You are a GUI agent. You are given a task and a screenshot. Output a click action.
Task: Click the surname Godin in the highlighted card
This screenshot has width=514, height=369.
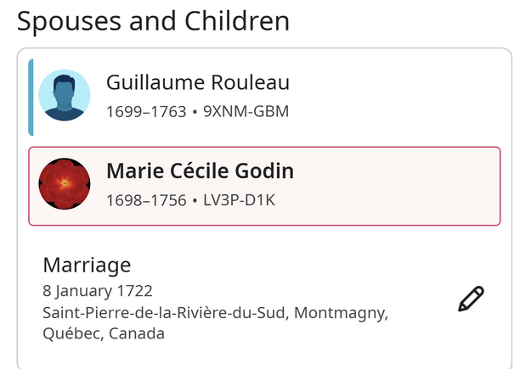(264, 171)
